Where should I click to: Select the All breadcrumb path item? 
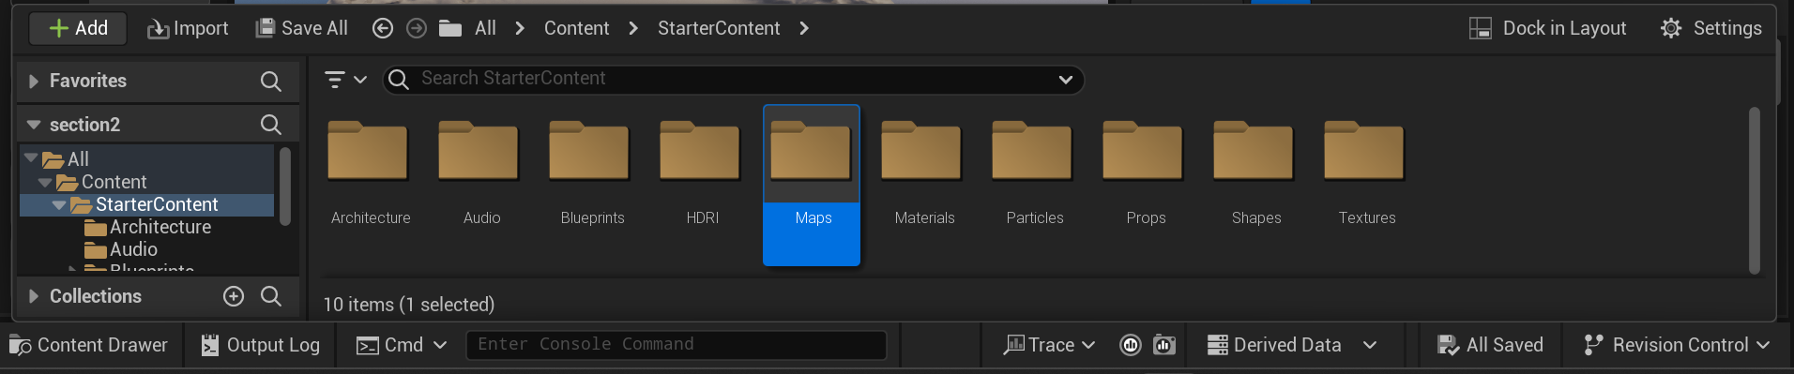click(x=485, y=28)
